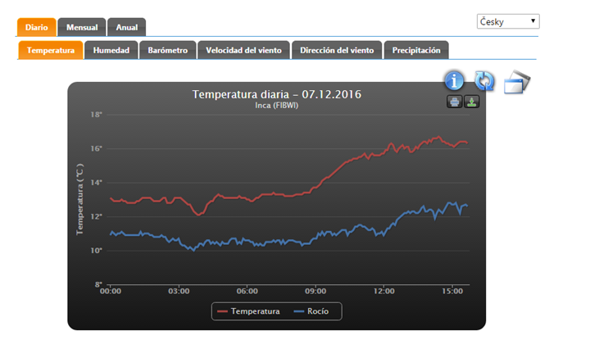Refresh the chart with the circular arrows icon
The image size is (590, 340).
coord(485,80)
